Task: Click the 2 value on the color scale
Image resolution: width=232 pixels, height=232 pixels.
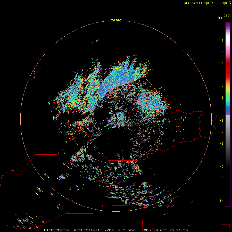Action: 222,86
